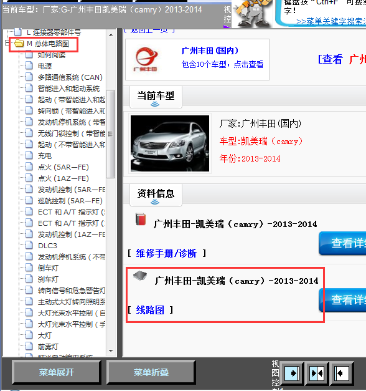Click the tree scrollbar up arrow
The width and height of the screenshot is (366, 391).
[x=111, y=35]
